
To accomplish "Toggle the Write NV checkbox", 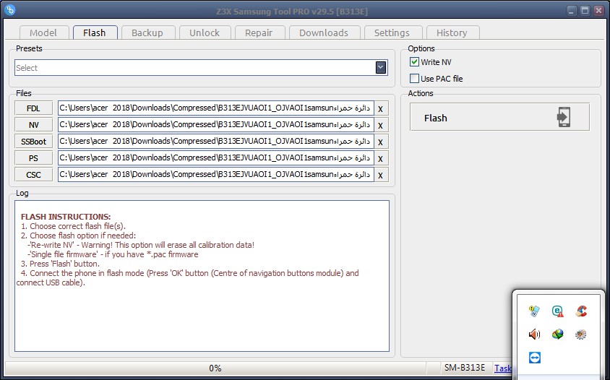I will 415,63.
